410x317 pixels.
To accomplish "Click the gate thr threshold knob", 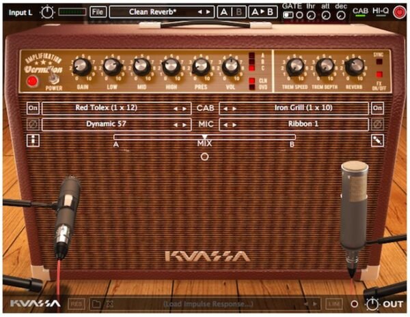I will tap(311, 16).
